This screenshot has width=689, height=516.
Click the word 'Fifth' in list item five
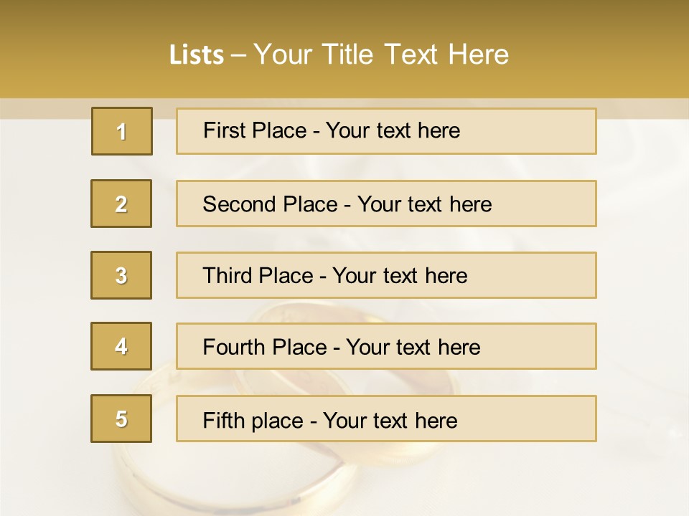[x=225, y=420]
